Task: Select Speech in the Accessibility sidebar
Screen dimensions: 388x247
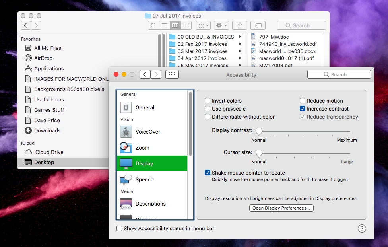Action: [x=144, y=179]
